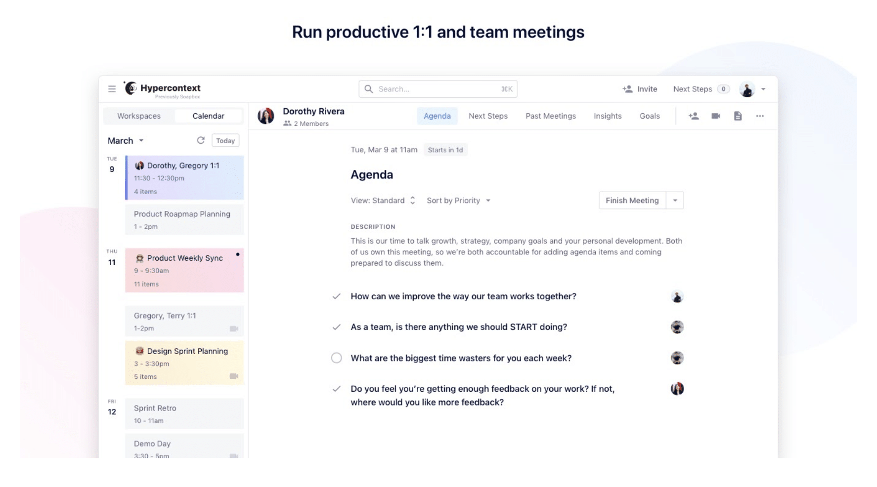Open Product Weekly Sync event

pyautogui.click(x=184, y=271)
